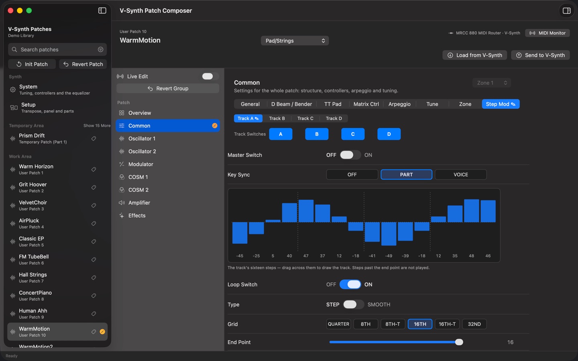Switch to the Arpeggio tab
The image size is (578, 361).
tap(399, 104)
